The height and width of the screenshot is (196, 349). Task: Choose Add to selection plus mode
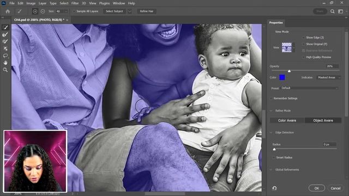click(35, 11)
